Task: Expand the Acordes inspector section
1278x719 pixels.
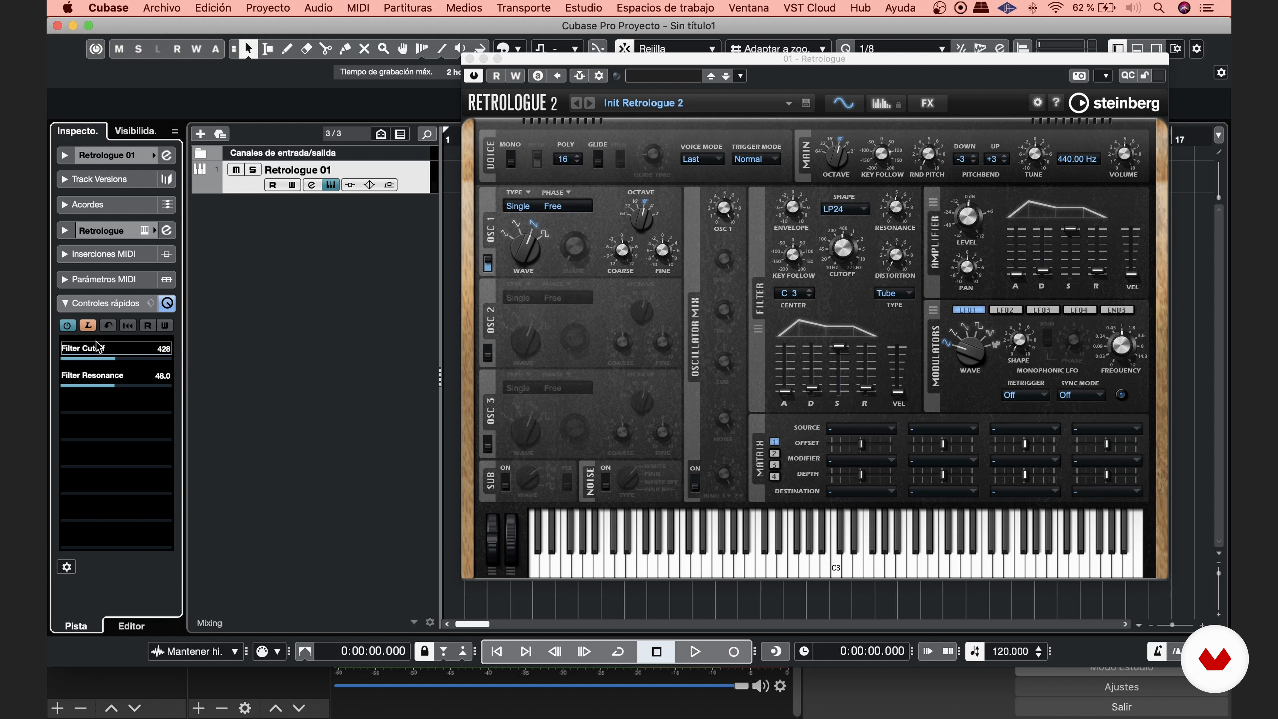Action: click(x=65, y=204)
